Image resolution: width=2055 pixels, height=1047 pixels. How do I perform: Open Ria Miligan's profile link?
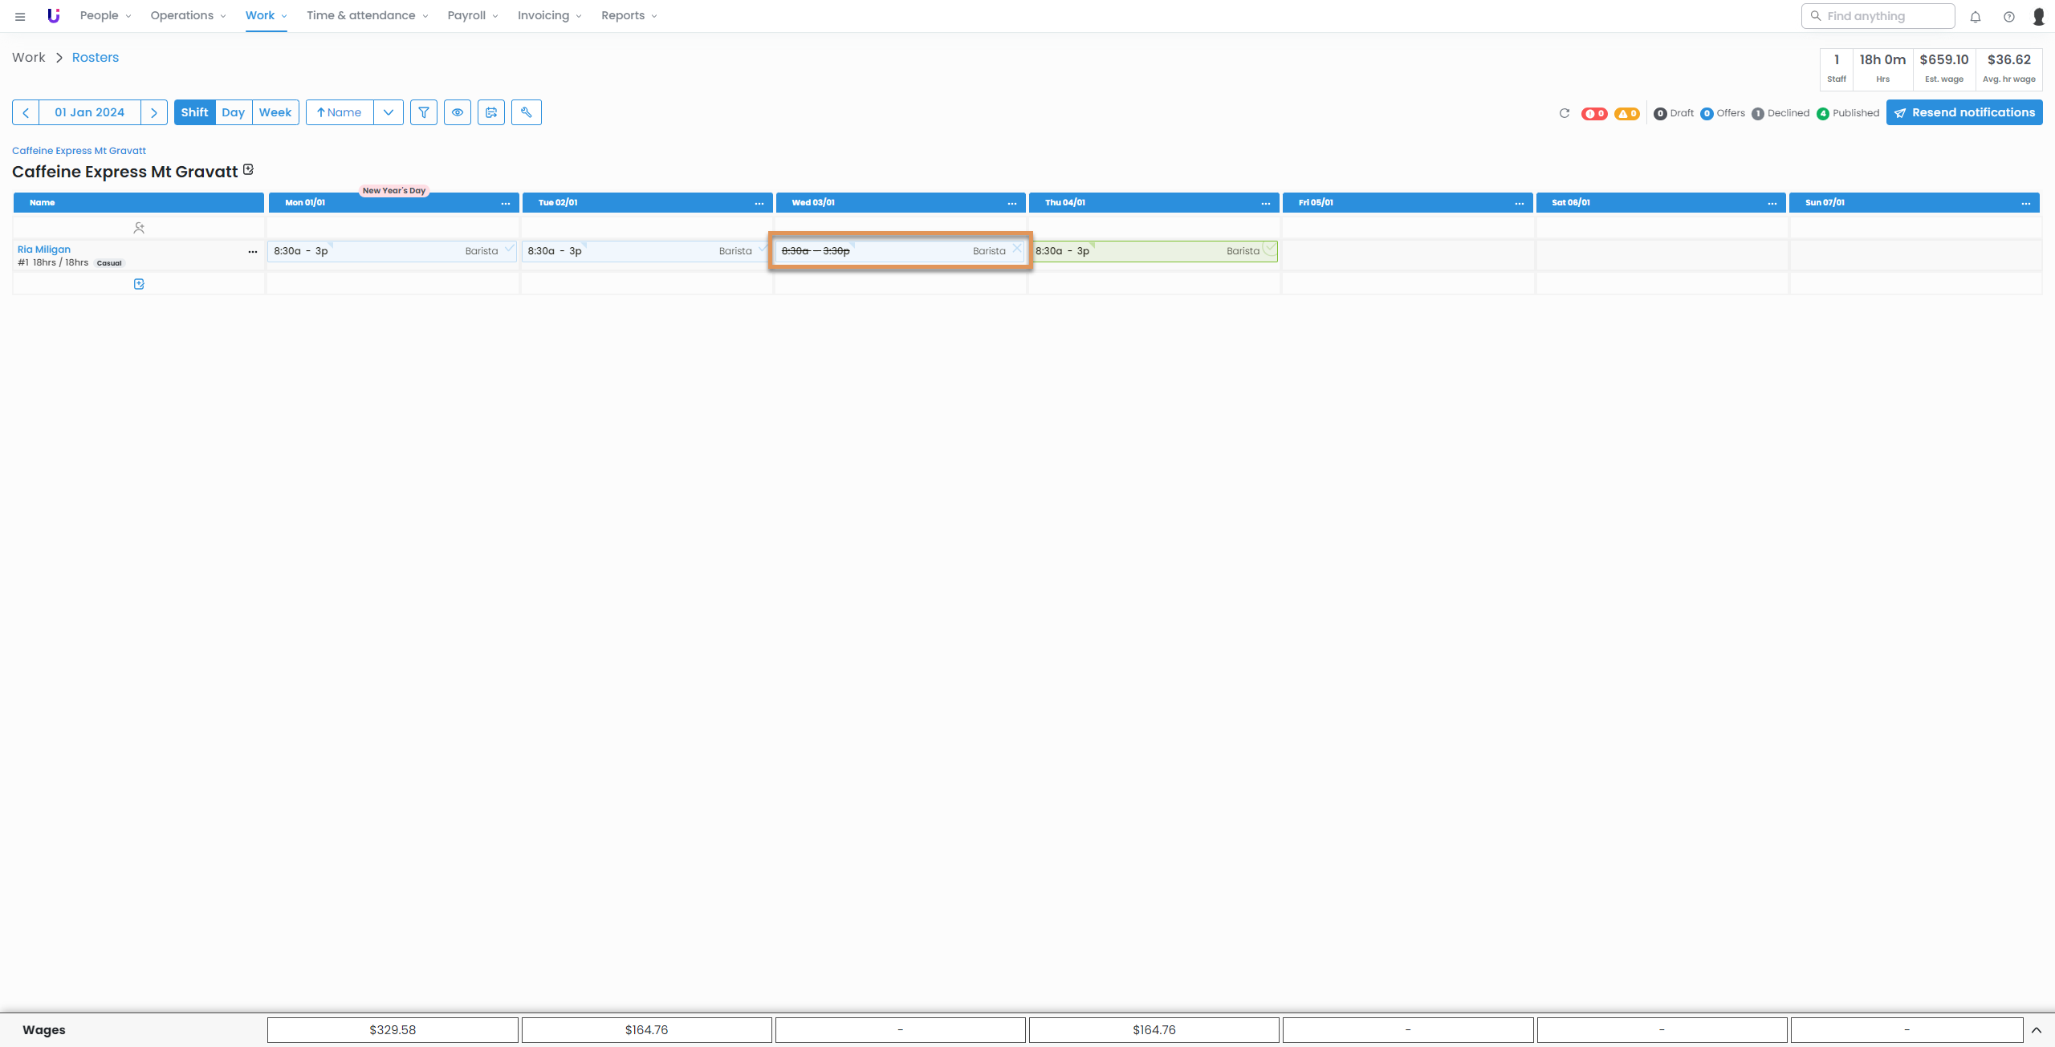(44, 250)
